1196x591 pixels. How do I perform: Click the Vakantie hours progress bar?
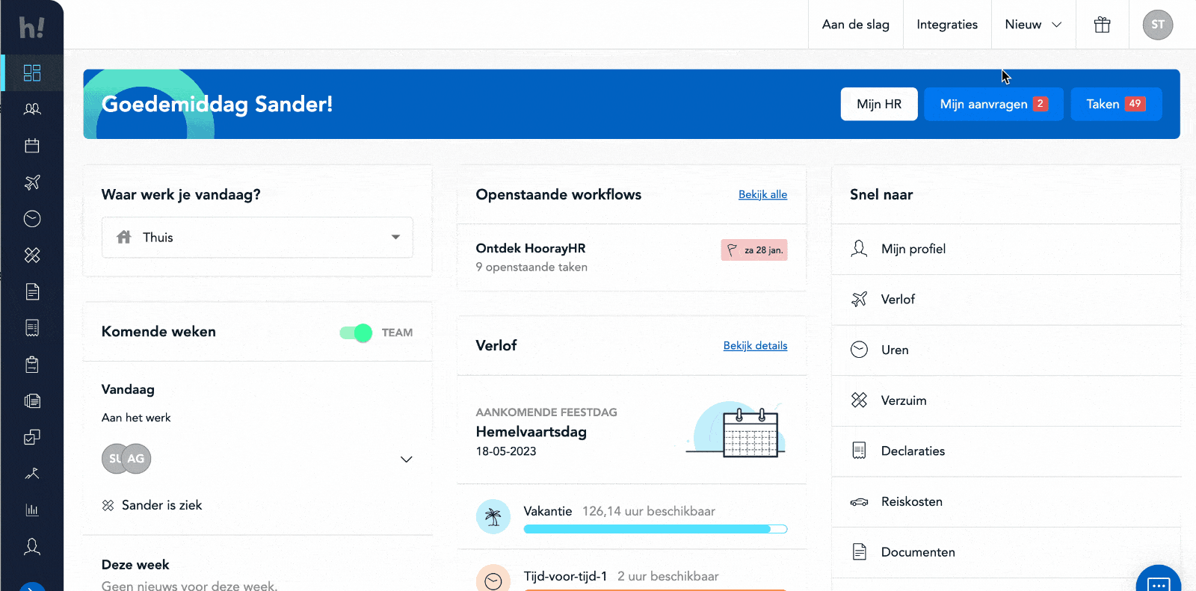click(x=656, y=529)
